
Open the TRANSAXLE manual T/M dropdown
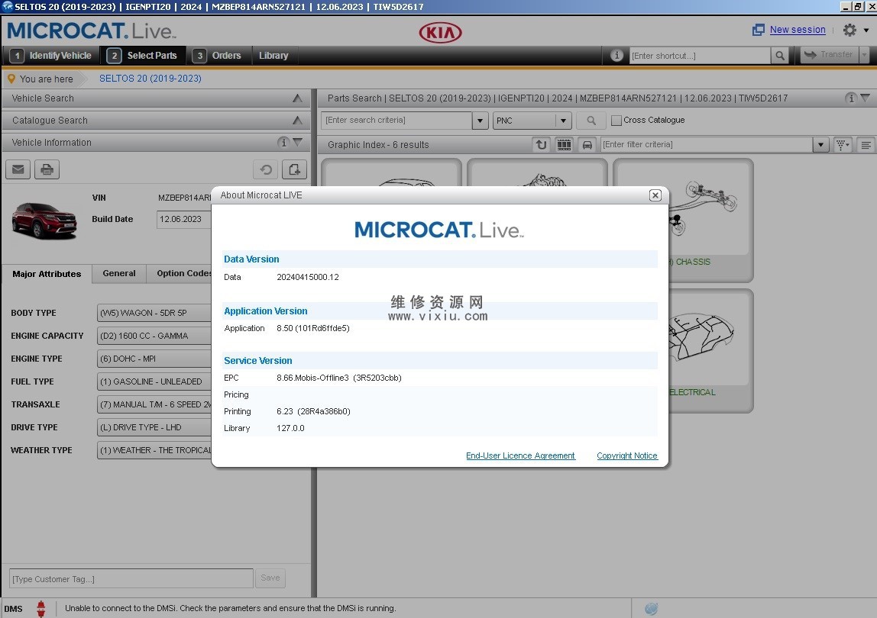pos(154,404)
